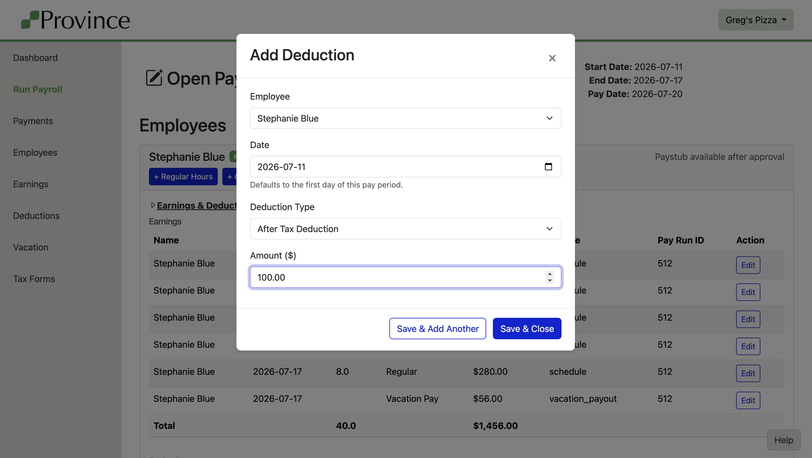Click the 8.0 hours cell
This screenshot has height=458, width=812.
point(342,372)
